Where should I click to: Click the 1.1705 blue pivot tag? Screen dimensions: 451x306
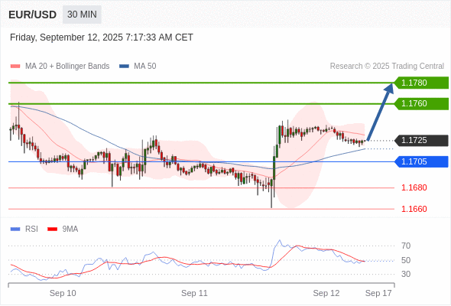coord(421,161)
